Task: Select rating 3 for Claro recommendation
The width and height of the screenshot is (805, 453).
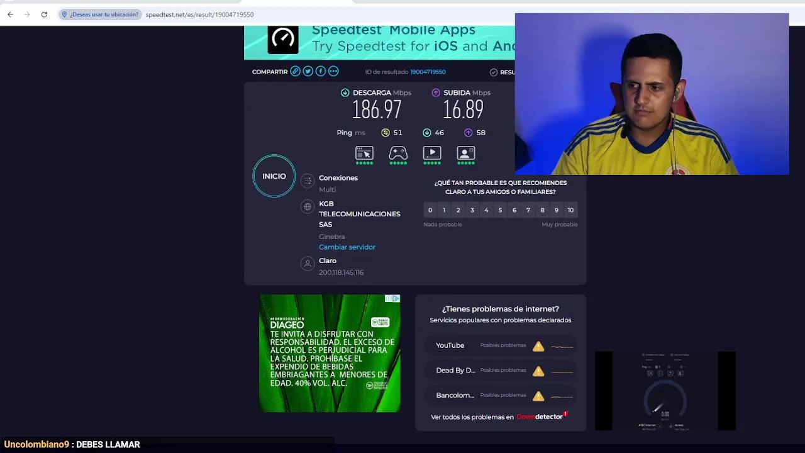Action: [472, 210]
